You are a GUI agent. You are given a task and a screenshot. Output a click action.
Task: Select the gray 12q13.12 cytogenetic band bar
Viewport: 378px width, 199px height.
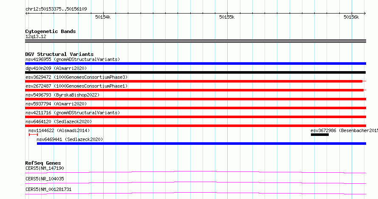point(195,41)
